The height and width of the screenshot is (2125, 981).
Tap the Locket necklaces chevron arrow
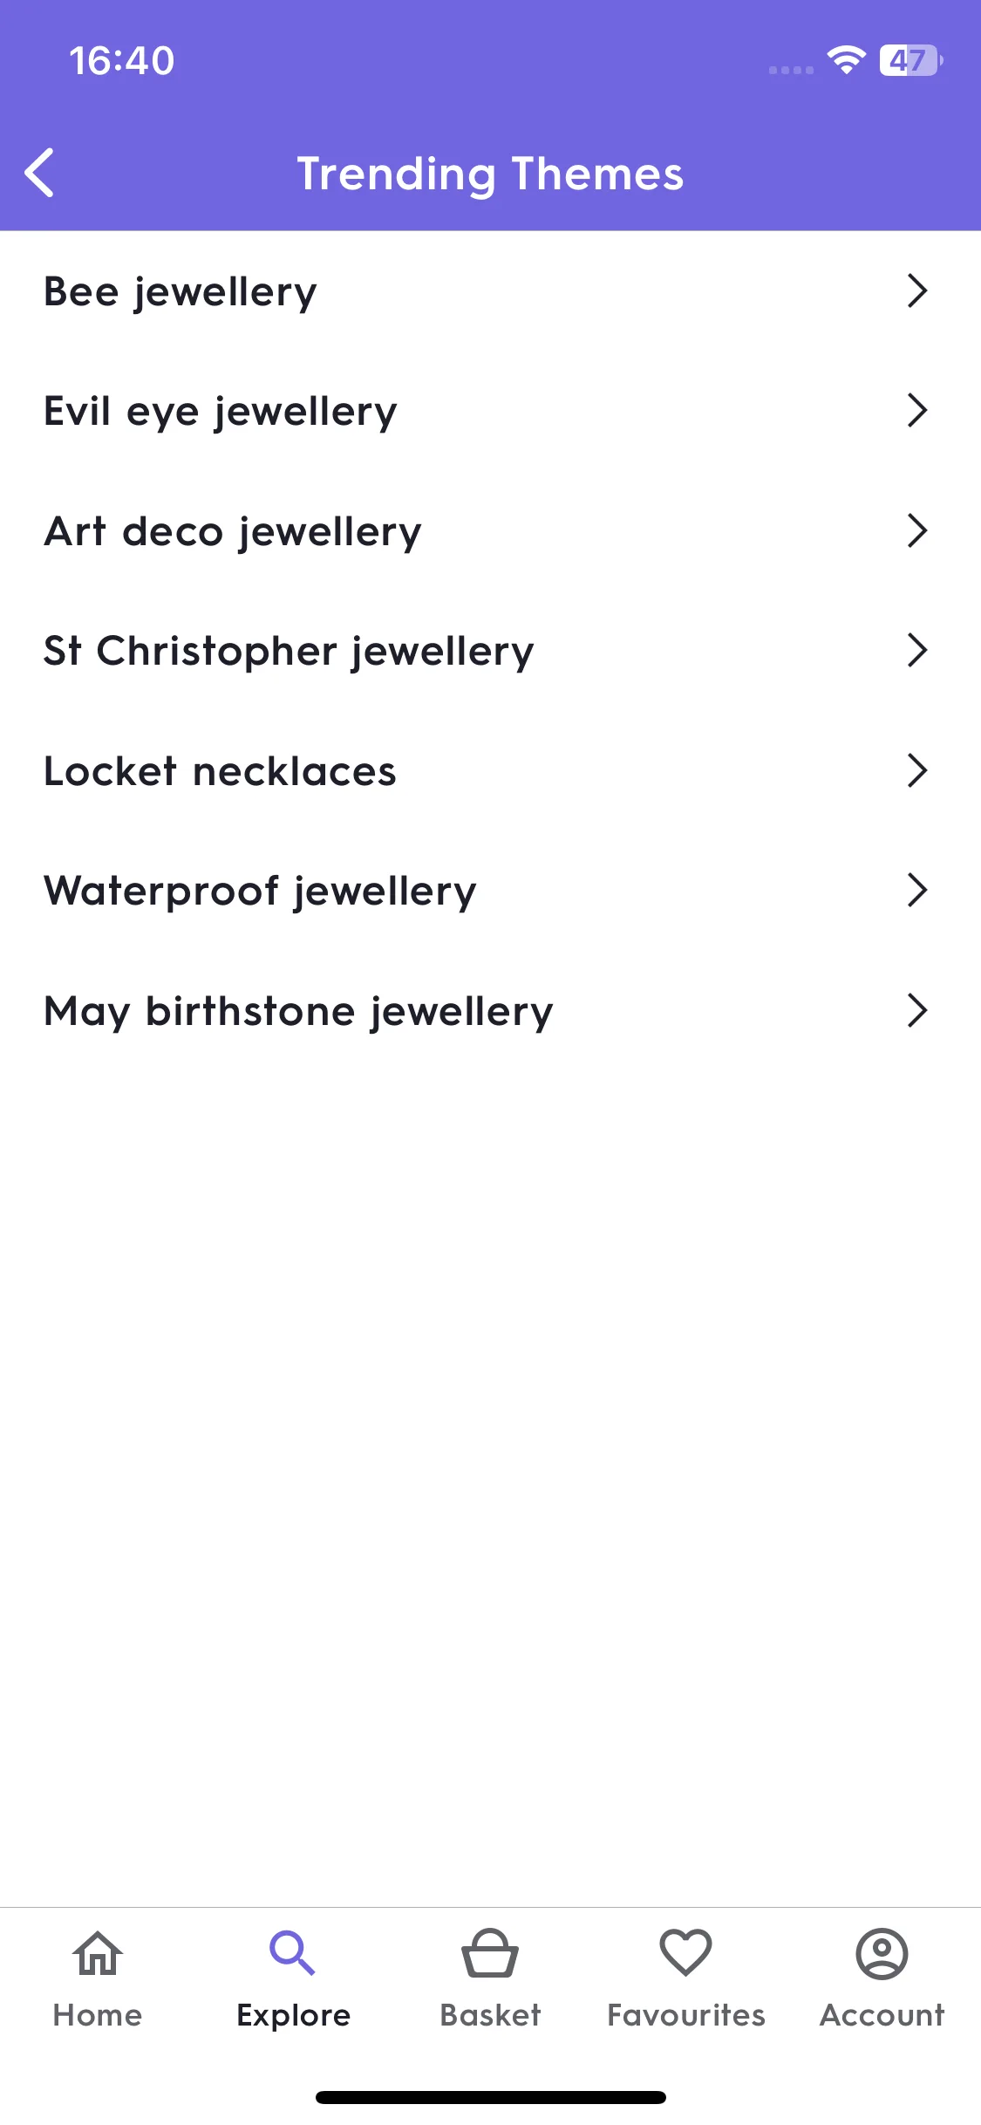916,770
